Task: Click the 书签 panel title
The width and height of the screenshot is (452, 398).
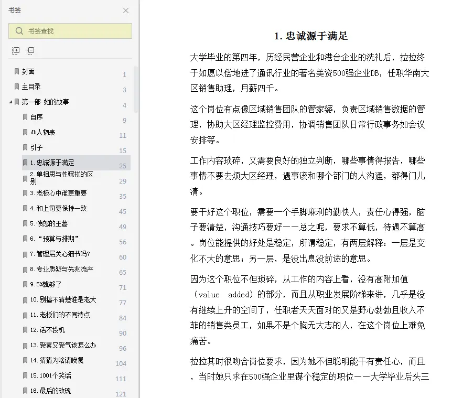Action: (15, 10)
